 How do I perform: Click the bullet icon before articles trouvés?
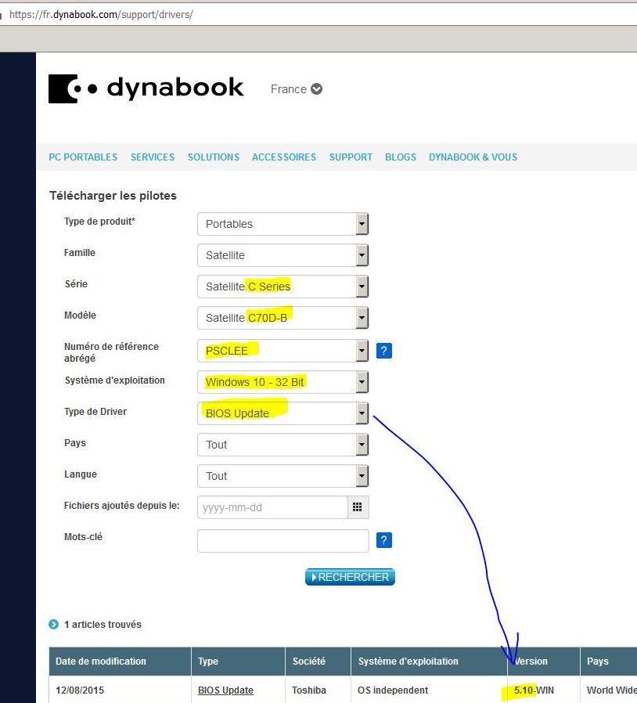point(53,624)
